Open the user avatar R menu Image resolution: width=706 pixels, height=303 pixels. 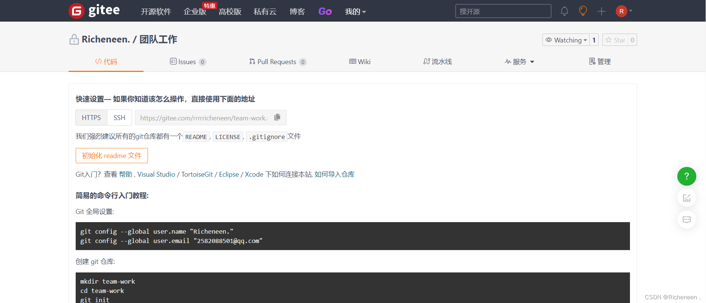(624, 11)
